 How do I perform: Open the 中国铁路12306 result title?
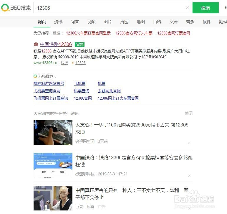[x=56, y=45]
